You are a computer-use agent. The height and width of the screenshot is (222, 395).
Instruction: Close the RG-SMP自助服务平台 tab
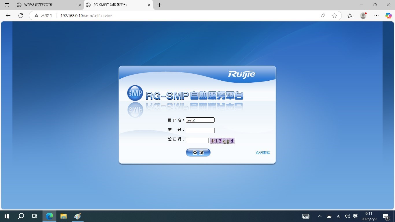(x=149, y=5)
